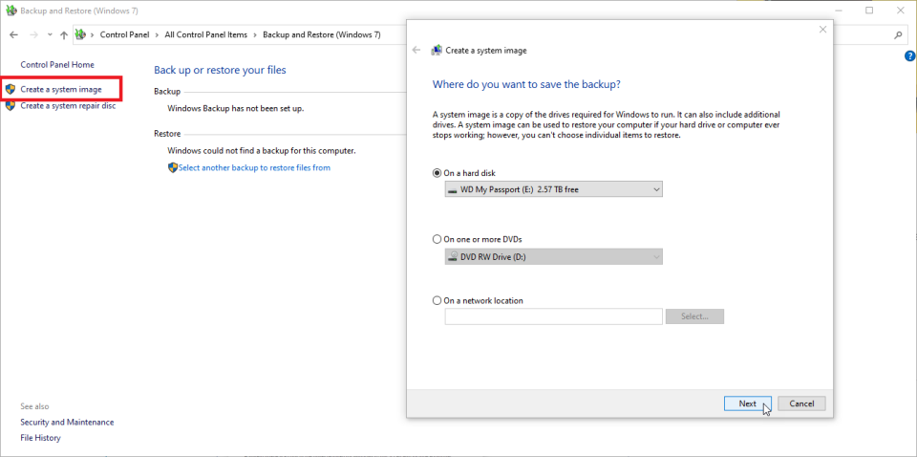Click the address bar Control Panel icon
917x457 pixels.
[x=81, y=35]
